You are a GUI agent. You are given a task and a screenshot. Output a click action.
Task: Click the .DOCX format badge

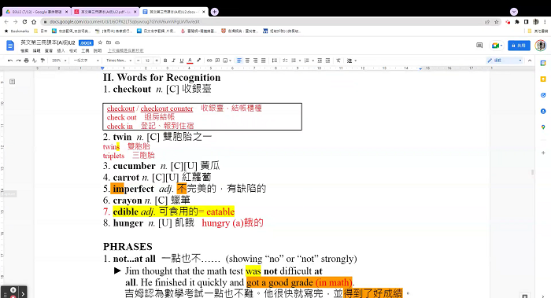[x=86, y=42]
